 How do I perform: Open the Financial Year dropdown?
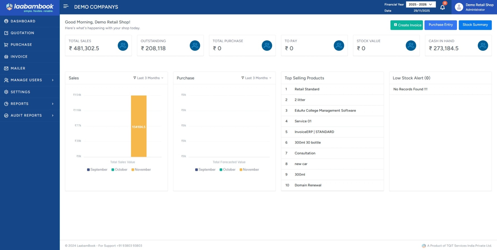[x=421, y=4]
